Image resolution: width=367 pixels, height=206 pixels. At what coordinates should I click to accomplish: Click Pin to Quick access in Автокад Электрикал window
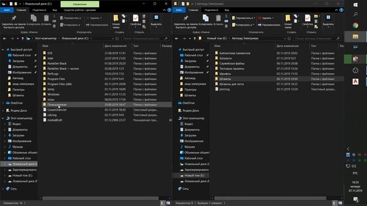coord(186,21)
